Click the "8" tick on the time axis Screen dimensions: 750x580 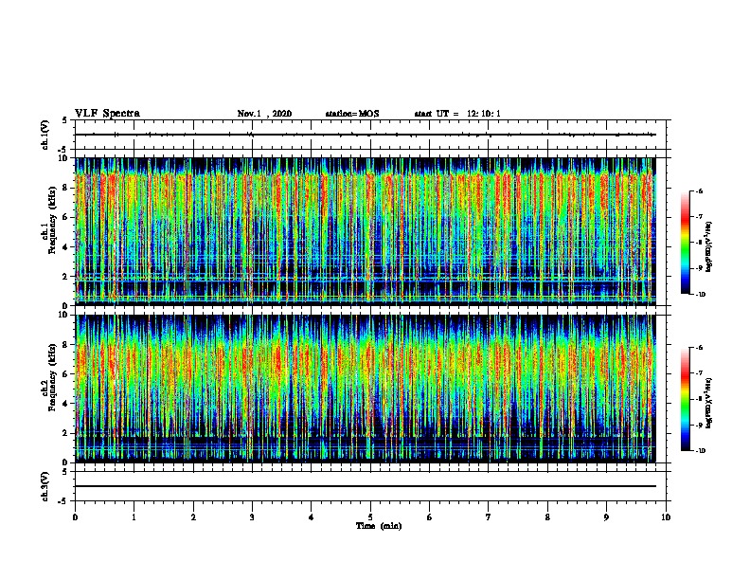pos(547,517)
